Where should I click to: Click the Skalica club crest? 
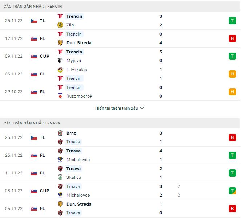point(60,177)
